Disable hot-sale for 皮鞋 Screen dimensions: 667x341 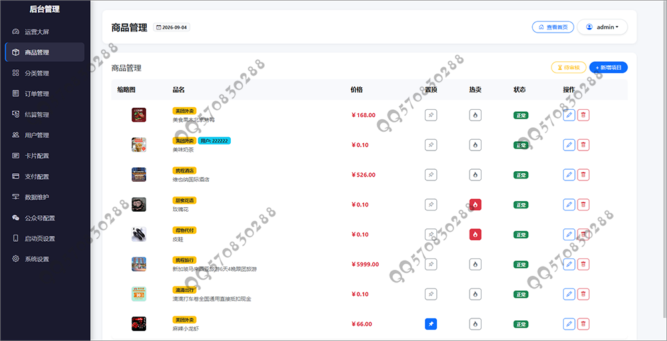tap(475, 234)
